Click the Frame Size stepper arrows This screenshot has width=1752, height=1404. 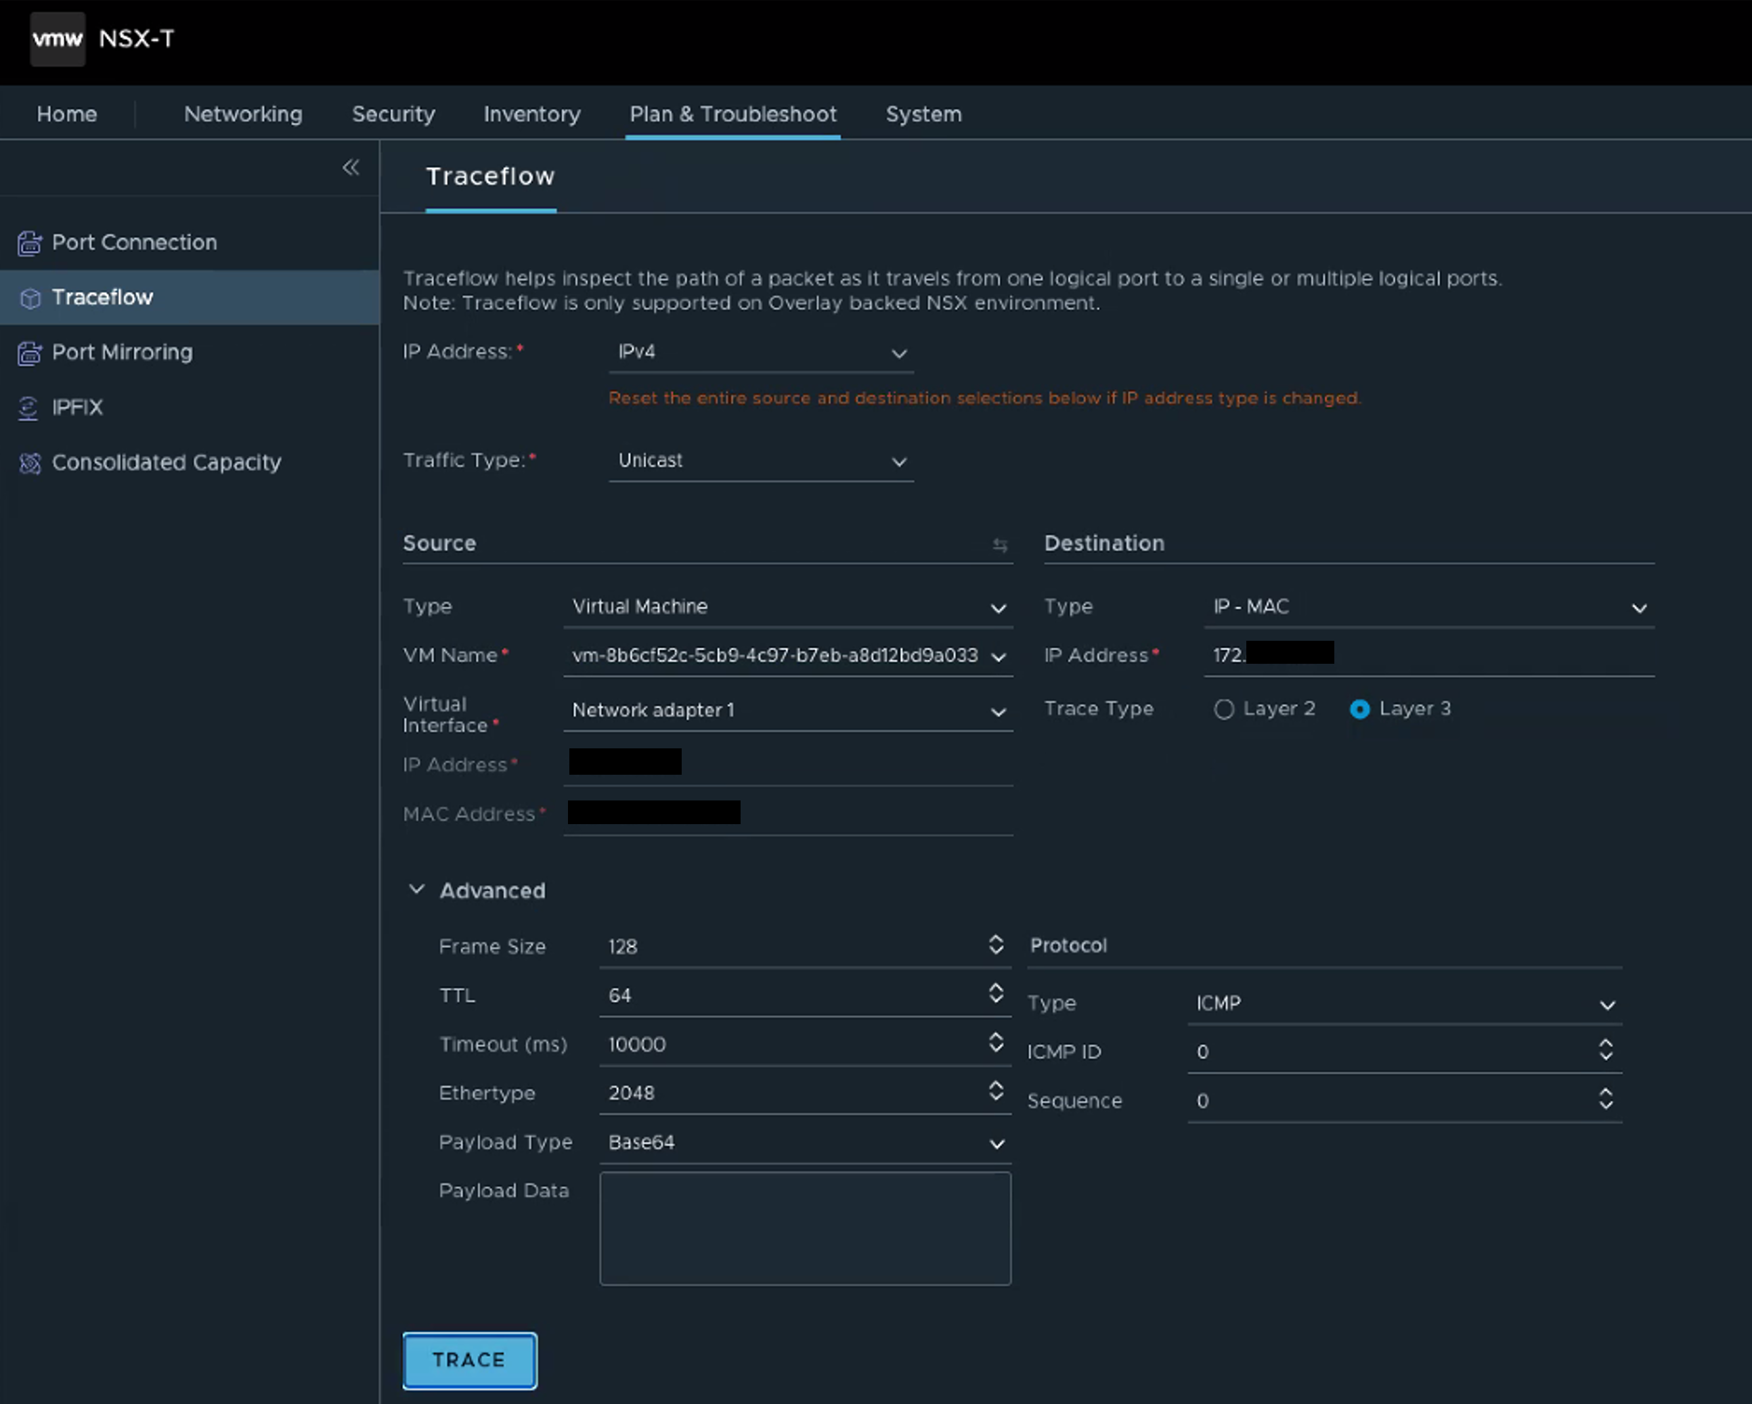(995, 945)
